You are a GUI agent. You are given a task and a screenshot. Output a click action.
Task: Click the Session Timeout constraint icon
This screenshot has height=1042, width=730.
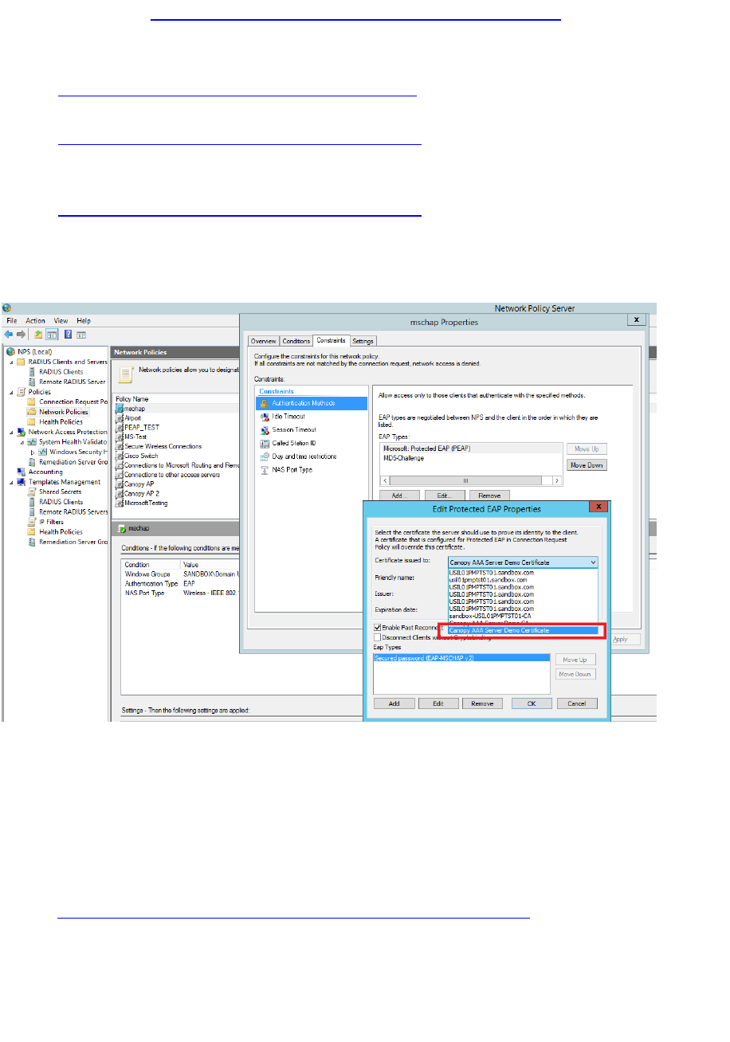(x=265, y=429)
